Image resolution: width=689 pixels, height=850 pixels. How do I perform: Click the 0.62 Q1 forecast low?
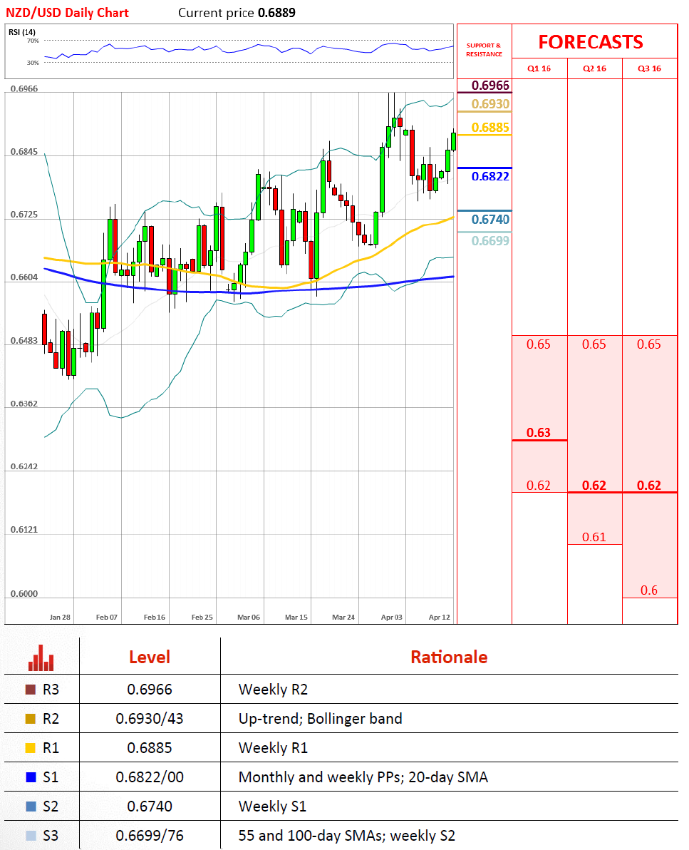[x=539, y=485]
